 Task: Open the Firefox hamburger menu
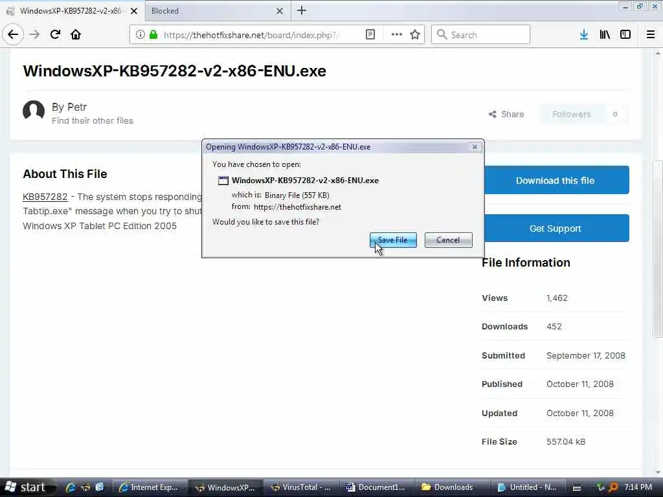[x=651, y=35]
